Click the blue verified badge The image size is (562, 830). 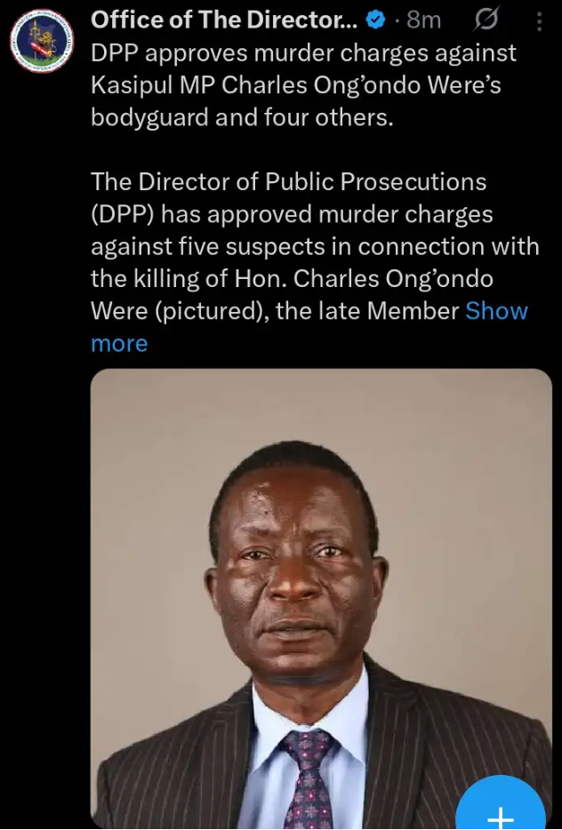pyautogui.click(x=376, y=20)
